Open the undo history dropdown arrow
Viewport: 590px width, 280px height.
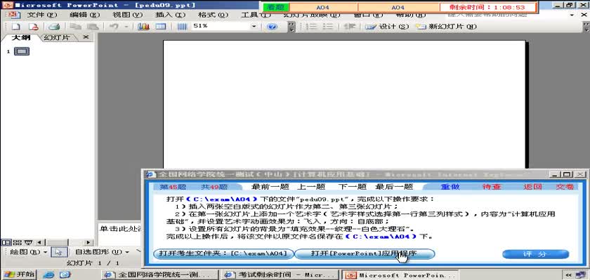(126, 27)
